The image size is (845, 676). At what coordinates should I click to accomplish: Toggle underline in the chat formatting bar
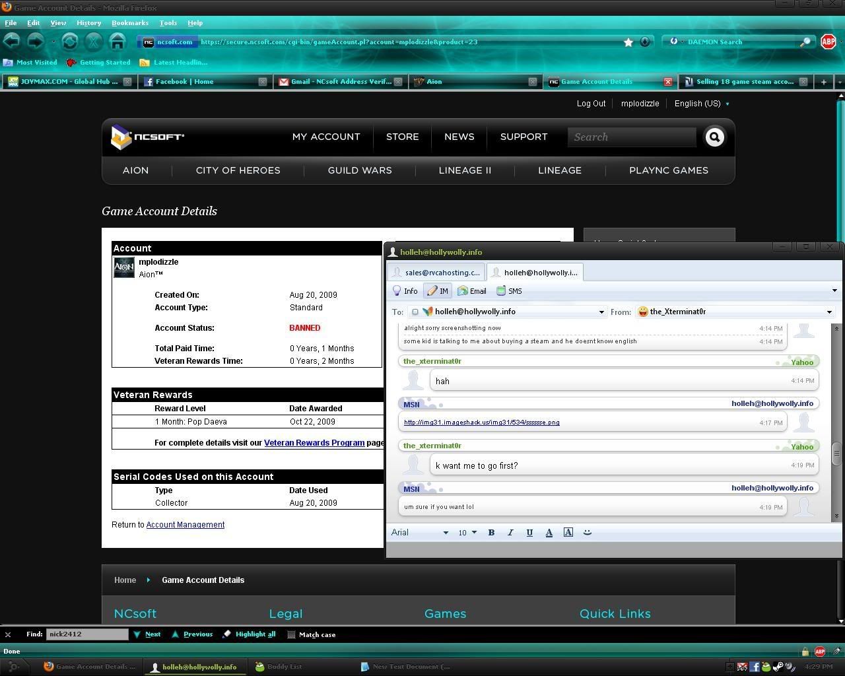[x=529, y=532]
